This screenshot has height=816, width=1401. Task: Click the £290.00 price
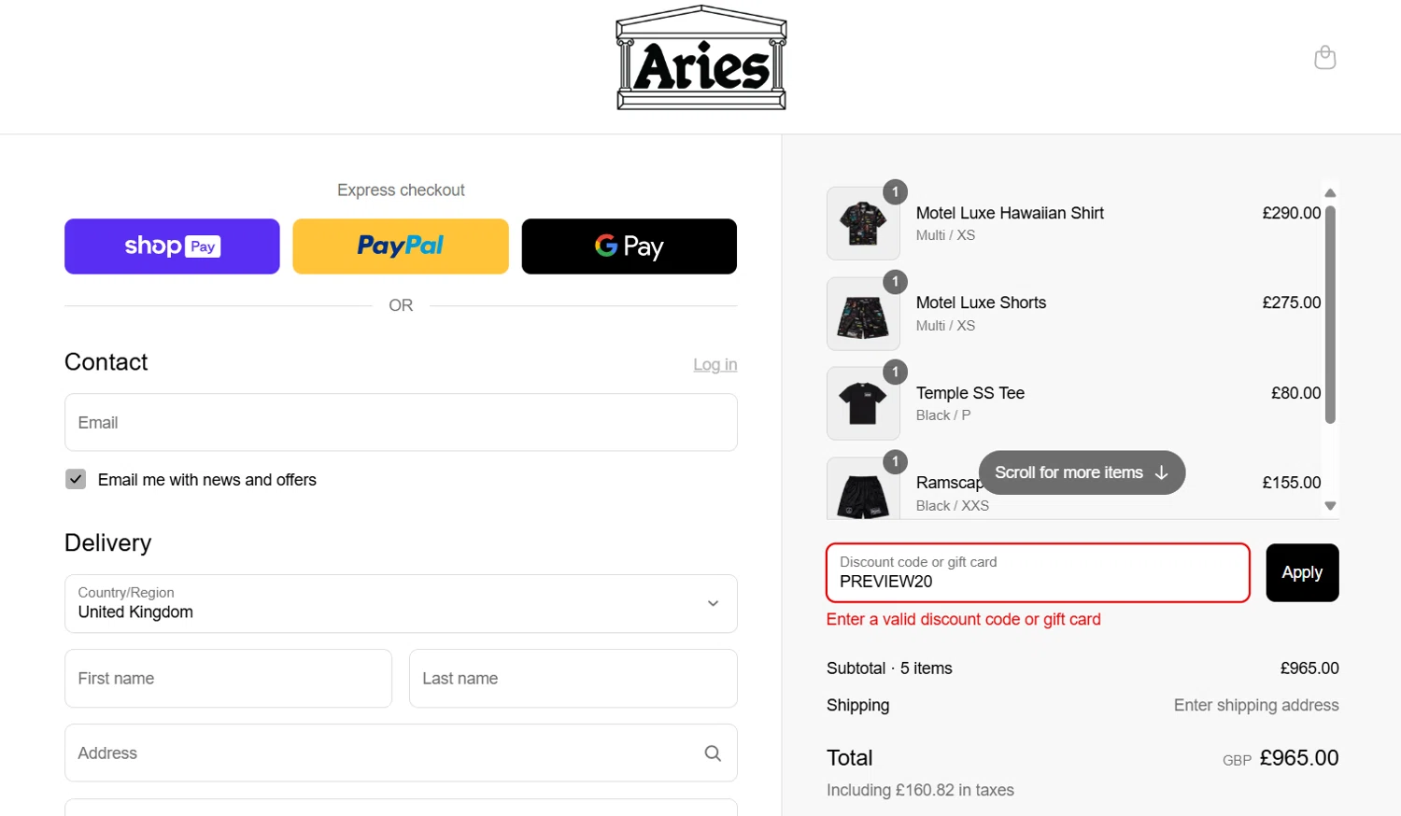click(x=1291, y=213)
